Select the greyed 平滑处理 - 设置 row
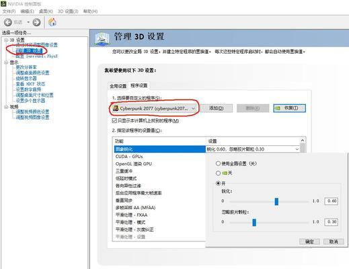 160,237
